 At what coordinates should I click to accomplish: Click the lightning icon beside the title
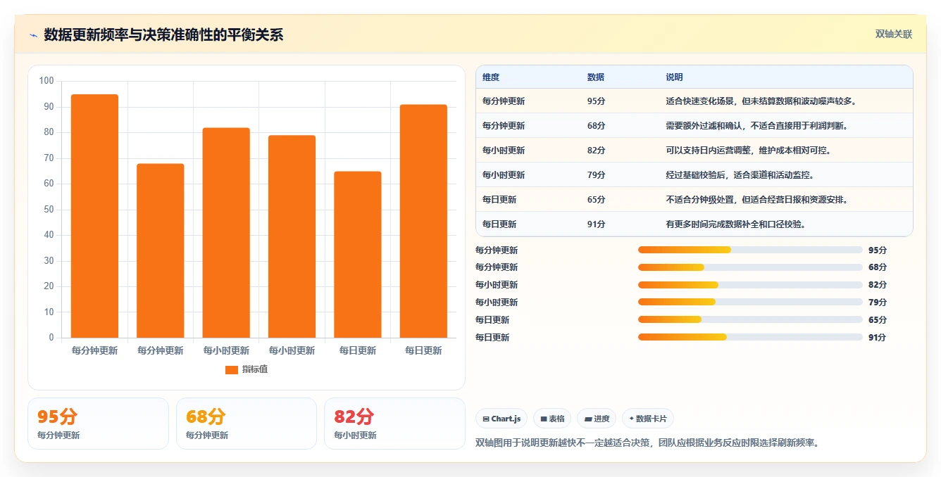tap(33, 35)
